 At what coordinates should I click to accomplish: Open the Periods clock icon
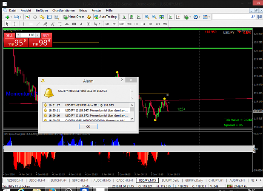pyautogui.click(x=196, y=17)
